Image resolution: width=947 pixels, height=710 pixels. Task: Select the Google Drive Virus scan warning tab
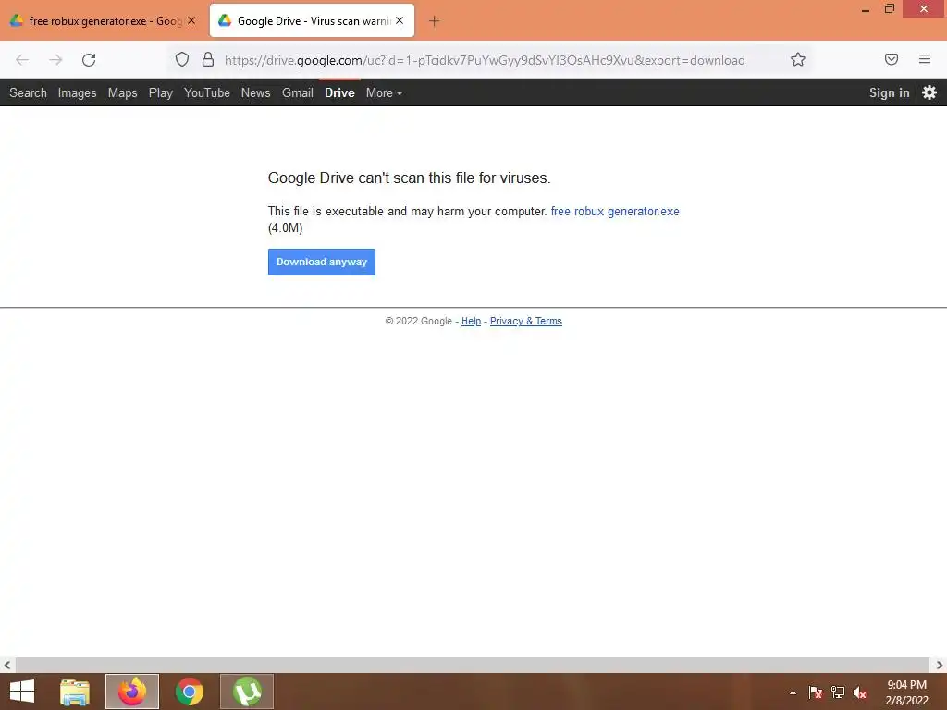(x=313, y=20)
